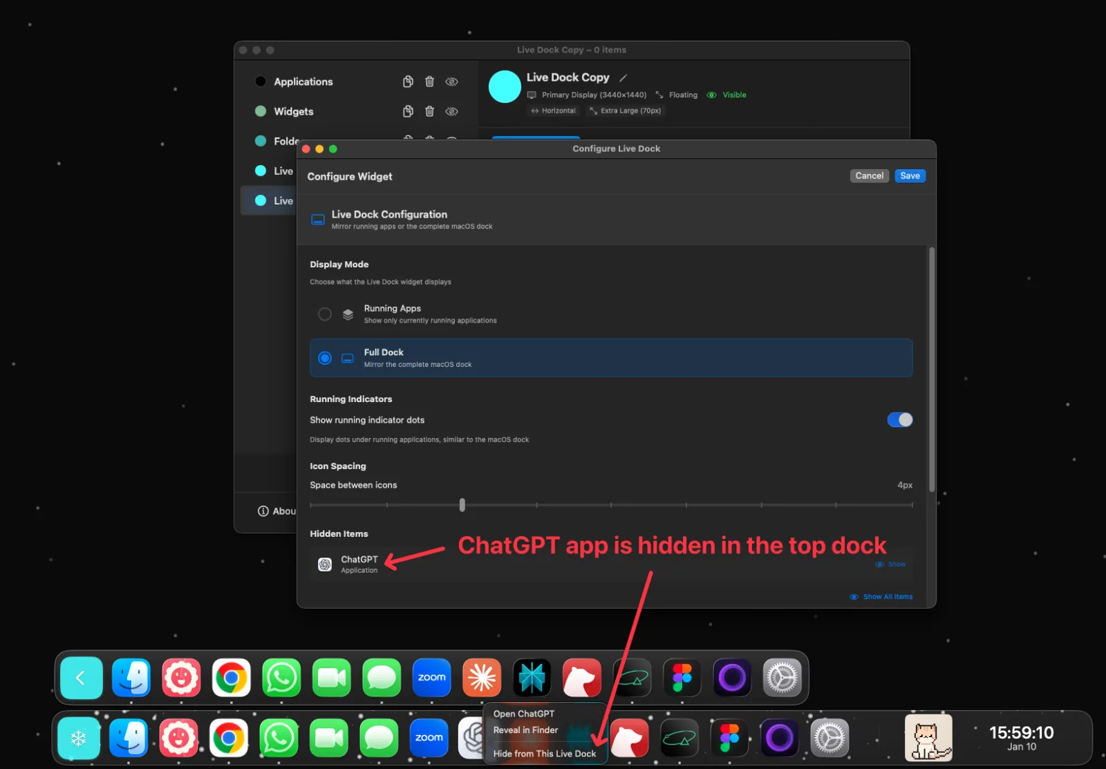The image size is (1106, 769).
Task: Click the ChatGPT icon under Hidden Items
Action: (325, 564)
